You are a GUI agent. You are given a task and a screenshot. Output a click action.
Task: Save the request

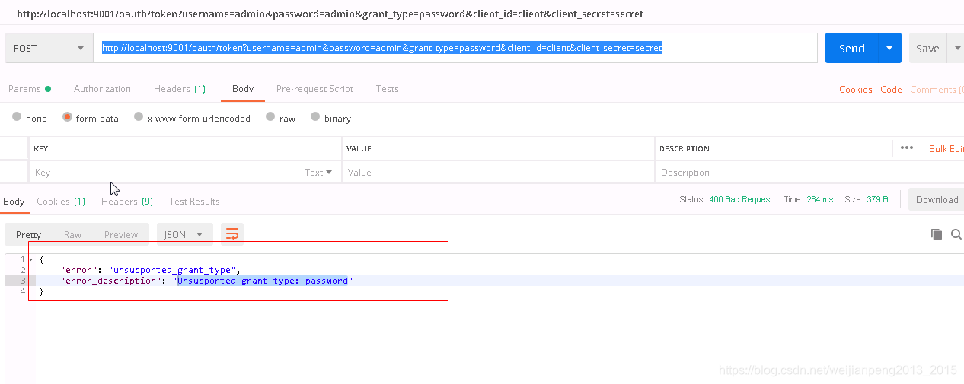click(927, 48)
